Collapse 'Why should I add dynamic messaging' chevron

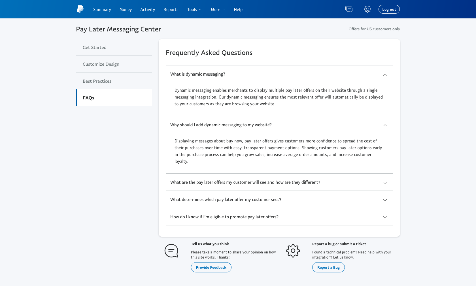click(385, 125)
